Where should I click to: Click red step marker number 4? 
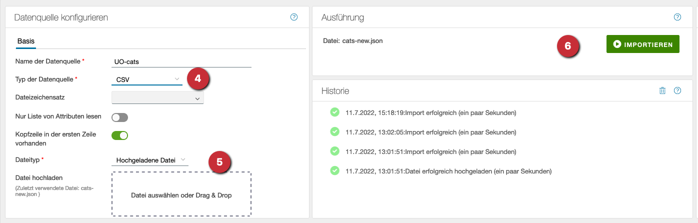[197, 78]
